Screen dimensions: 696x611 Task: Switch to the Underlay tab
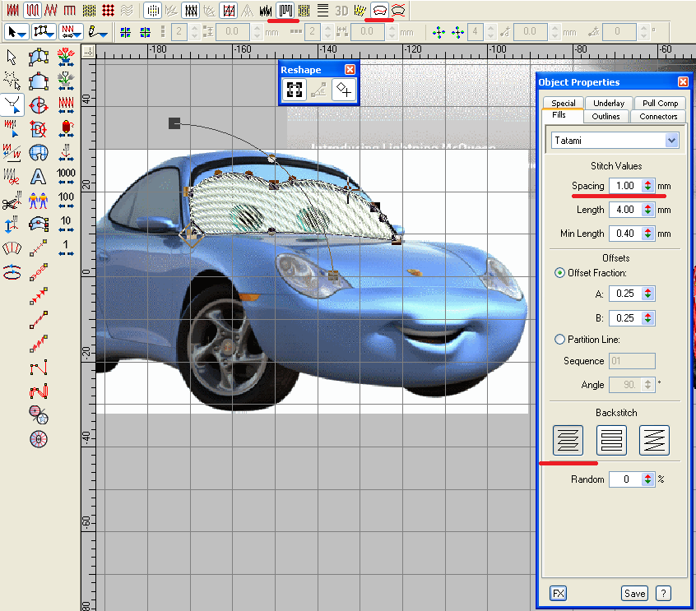click(x=608, y=104)
